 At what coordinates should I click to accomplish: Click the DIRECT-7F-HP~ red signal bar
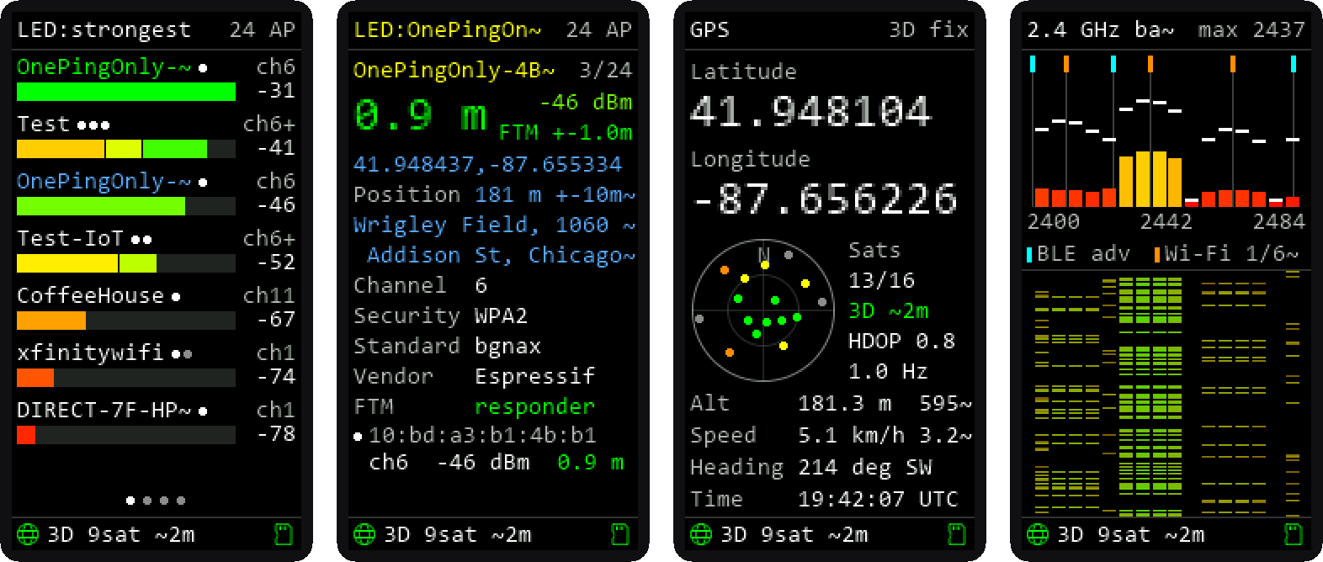click(126, 435)
